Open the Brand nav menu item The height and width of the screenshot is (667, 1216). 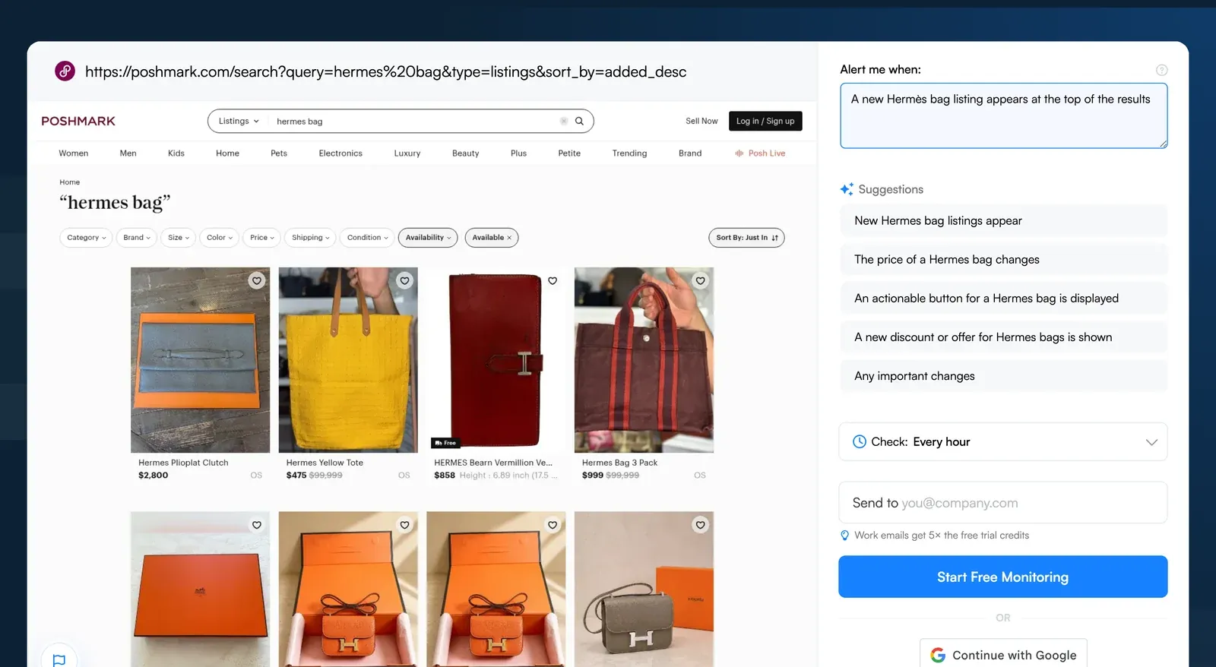pyautogui.click(x=690, y=153)
